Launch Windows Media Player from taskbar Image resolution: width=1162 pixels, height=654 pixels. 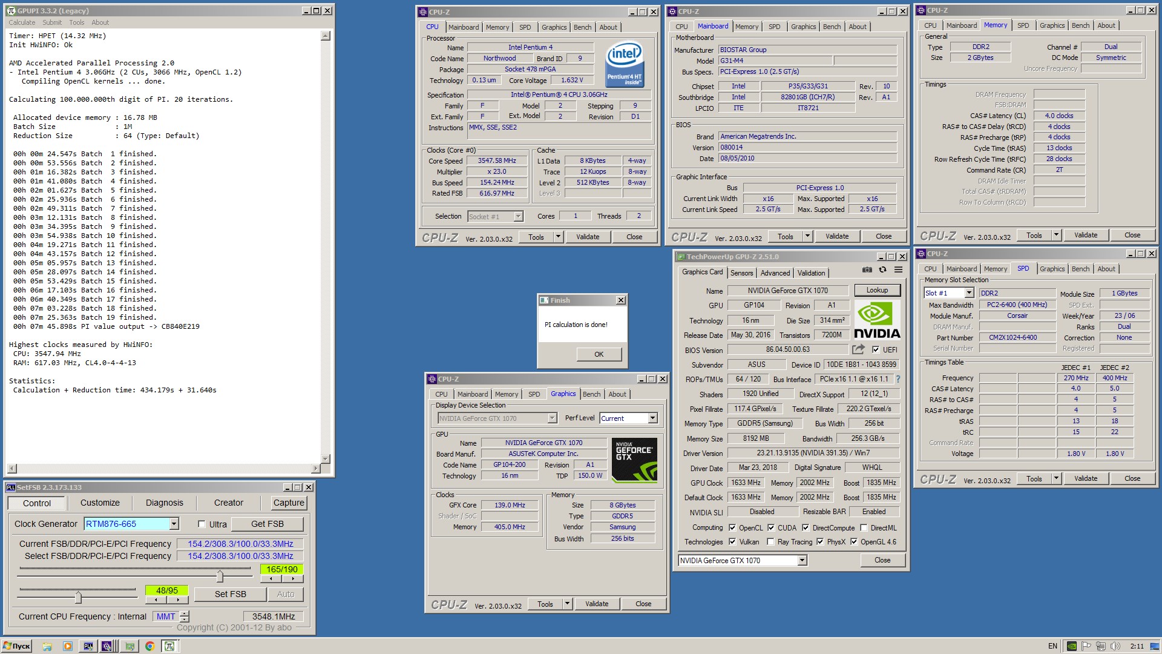pyautogui.click(x=68, y=646)
